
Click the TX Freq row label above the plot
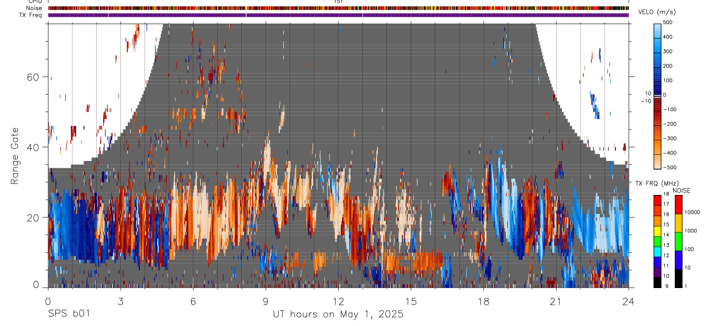(x=31, y=14)
